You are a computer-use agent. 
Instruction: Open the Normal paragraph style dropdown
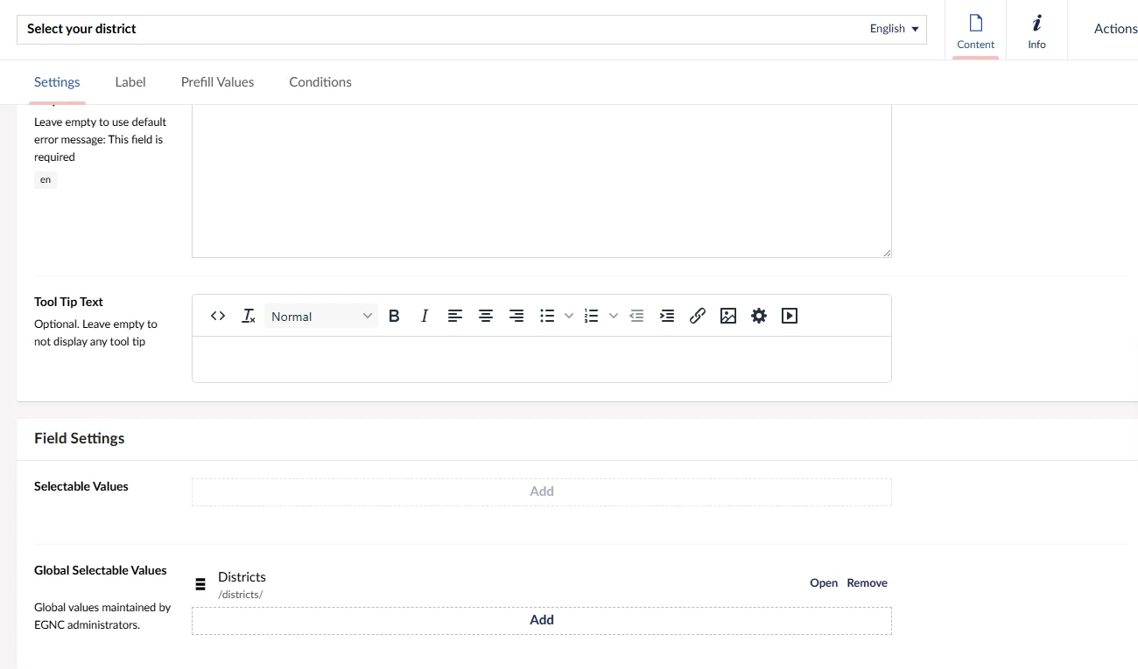coord(321,317)
